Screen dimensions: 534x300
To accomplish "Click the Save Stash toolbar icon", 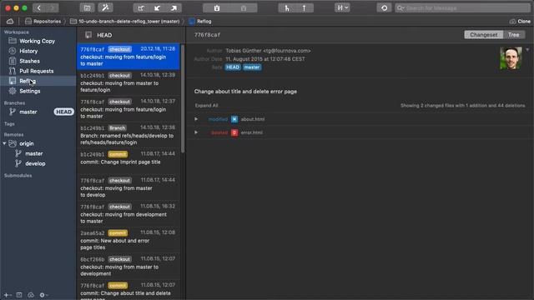I will pyautogui.click(x=217, y=7).
